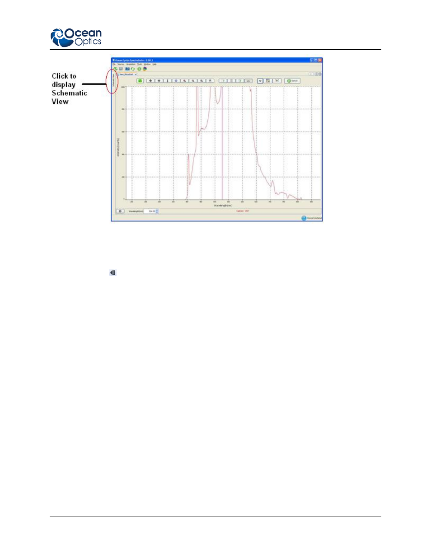
Task: Click the third of four spectrum storage buttons
Action: click(x=240, y=81)
